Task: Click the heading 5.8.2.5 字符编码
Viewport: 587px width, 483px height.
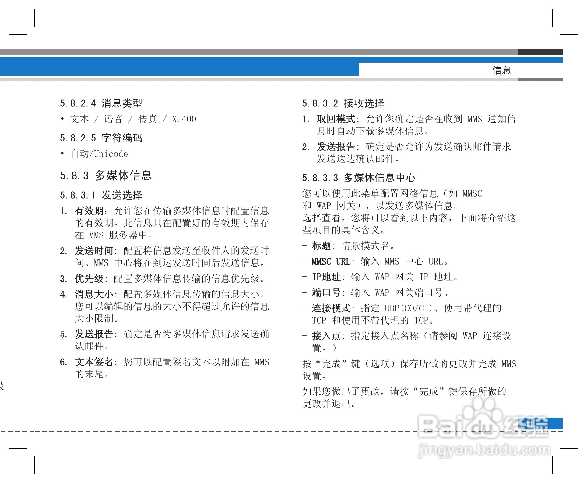Action: click(x=101, y=138)
